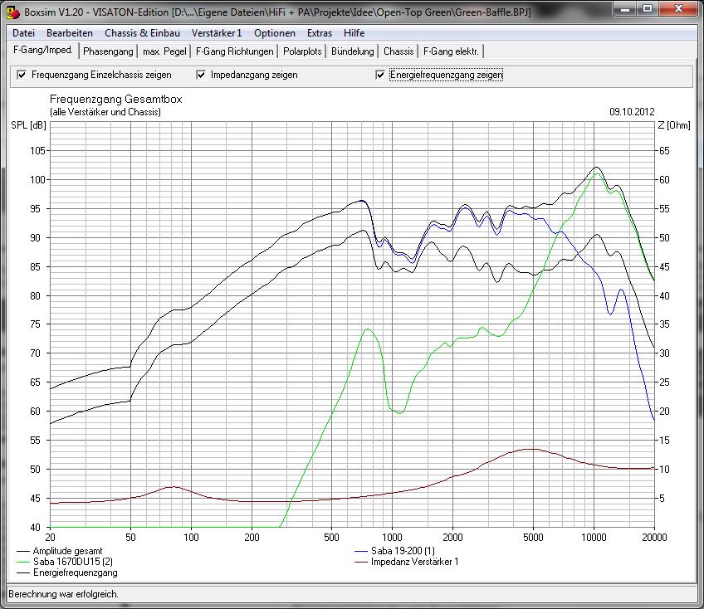This screenshot has height=609, width=704.
Task: Switch to the Bündelung tab
Action: pyautogui.click(x=353, y=51)
